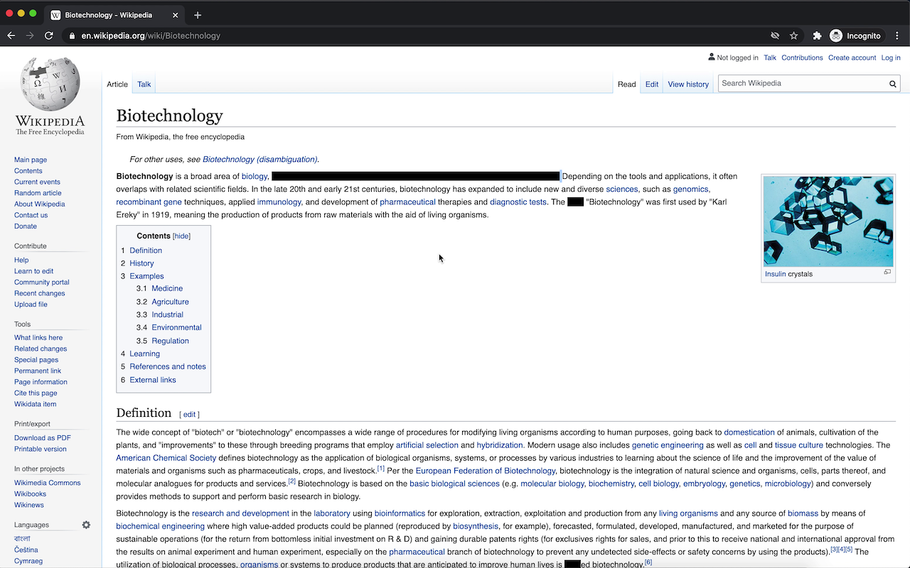Click the genetic engineering link
The image size is (910, 568).
click(668, 445)
